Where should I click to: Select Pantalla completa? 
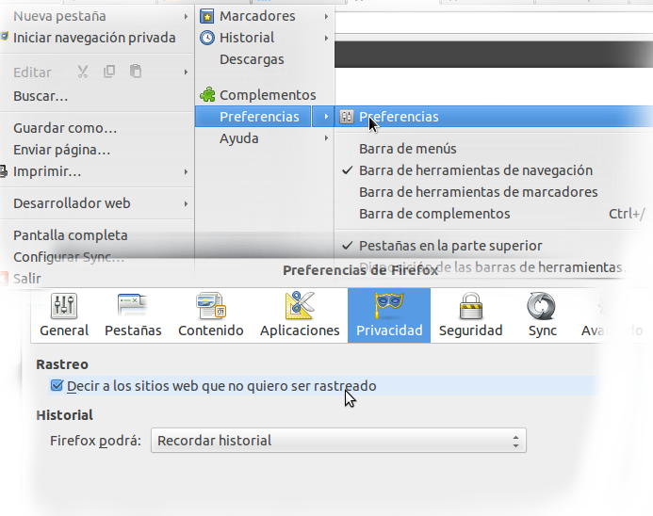point(71,235)
